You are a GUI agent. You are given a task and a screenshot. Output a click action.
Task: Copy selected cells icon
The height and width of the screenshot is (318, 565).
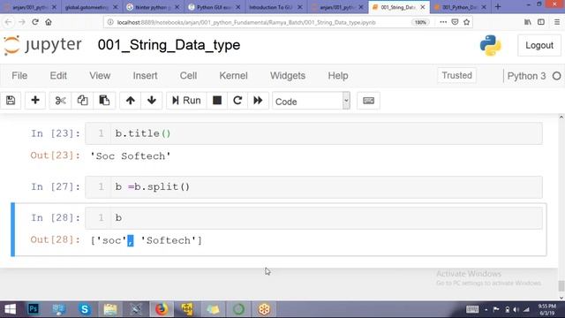click(x=82, y=101)
